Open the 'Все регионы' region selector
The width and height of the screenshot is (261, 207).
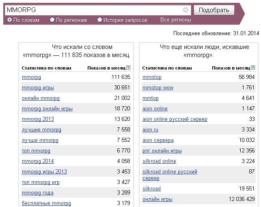point(176,20)
